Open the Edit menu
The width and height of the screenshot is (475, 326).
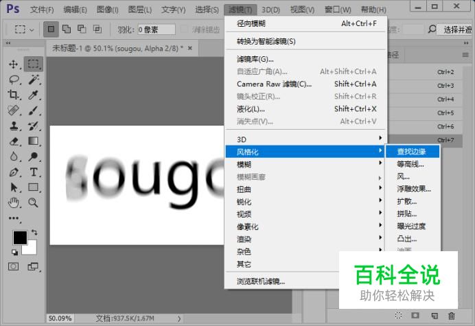pyautogui.click(x=75, y=10)
